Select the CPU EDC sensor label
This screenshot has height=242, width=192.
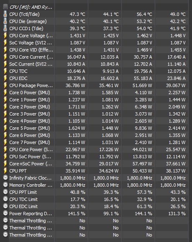coord(18,78)
